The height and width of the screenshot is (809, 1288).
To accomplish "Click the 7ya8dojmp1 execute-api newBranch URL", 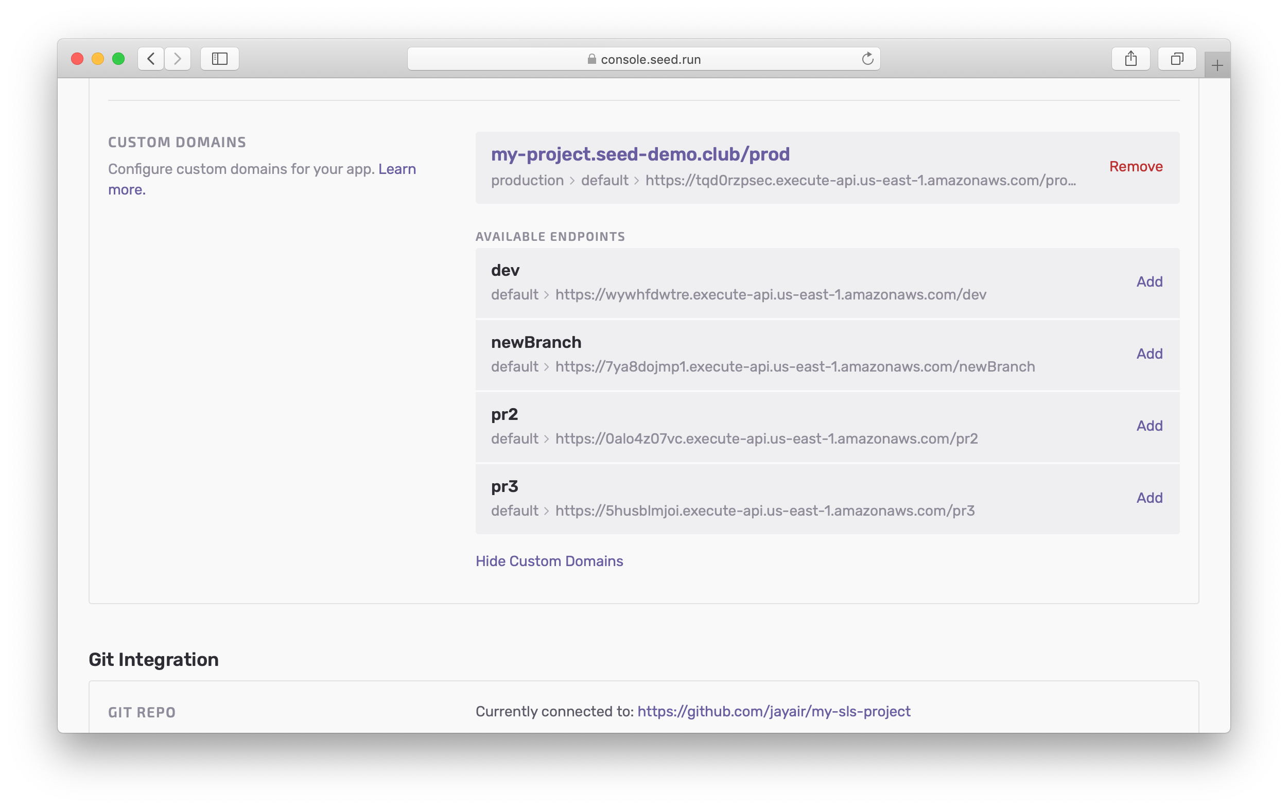I will point(795,367).
